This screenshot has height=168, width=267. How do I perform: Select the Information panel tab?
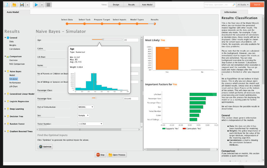point(230,12)
